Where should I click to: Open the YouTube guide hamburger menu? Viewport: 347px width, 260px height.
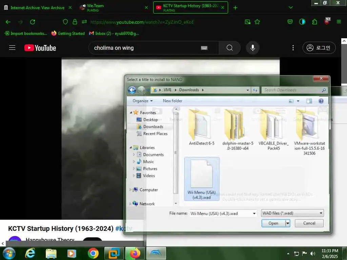(12, 48)
